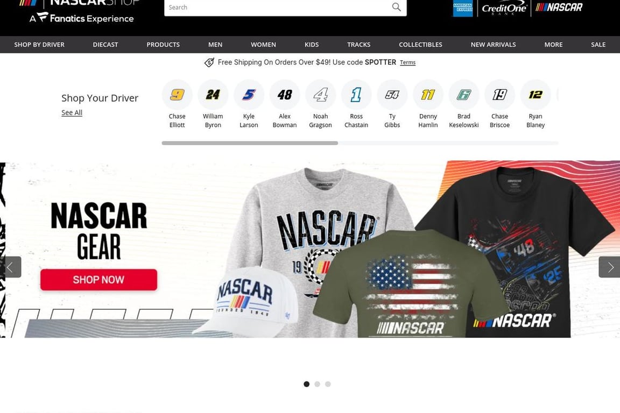The height and width of the screenshot is (413, 620).
Task: Open New Arrivals menu
Action: (493, 45)
